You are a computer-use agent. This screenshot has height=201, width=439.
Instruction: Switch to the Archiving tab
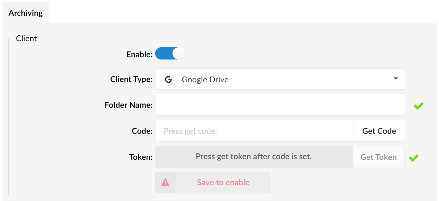coord(25,13)
